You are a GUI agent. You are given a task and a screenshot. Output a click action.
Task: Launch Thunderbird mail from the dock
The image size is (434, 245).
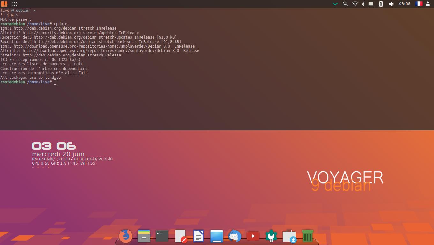(235, 236)
